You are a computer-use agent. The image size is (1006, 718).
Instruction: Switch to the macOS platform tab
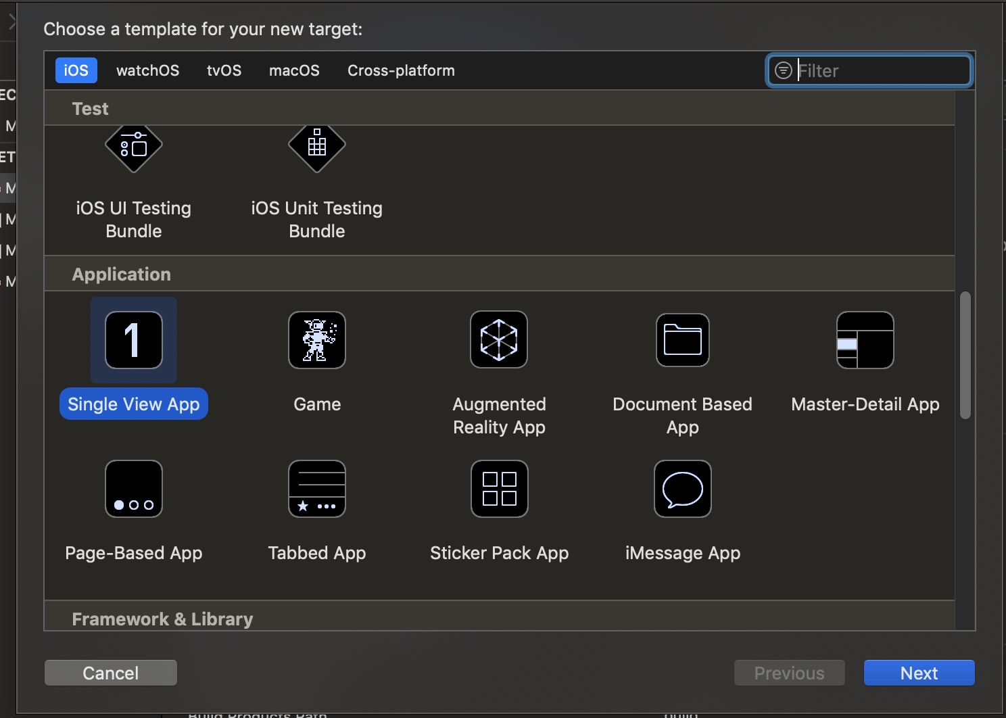click(x=294, y=70)
